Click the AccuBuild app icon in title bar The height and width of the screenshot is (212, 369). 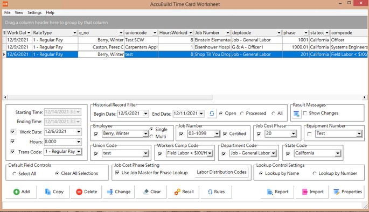tap(5, 4)
